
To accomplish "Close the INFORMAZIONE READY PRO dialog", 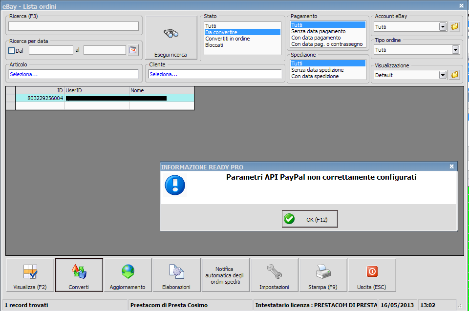I will [x=451, y=166].
